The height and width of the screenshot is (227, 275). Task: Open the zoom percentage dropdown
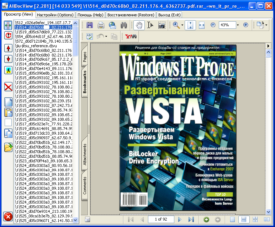pyautogui.click(x=238, y=25)
